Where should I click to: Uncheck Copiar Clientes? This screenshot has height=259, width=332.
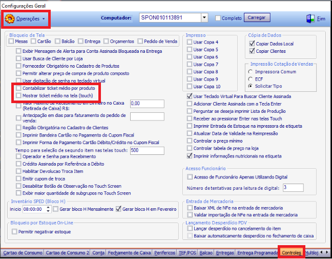click(x=252, y=51)
